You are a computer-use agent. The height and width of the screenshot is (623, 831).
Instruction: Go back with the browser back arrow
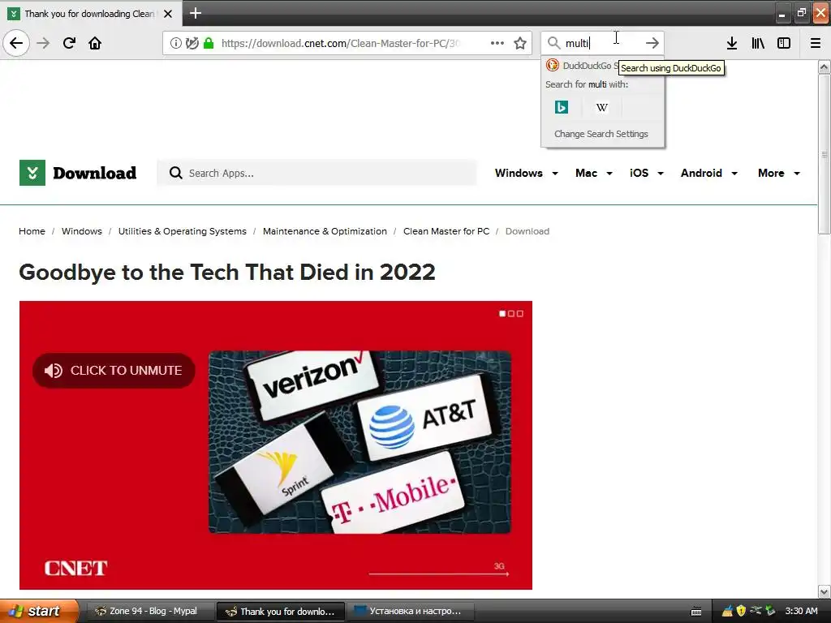(16, 43)
